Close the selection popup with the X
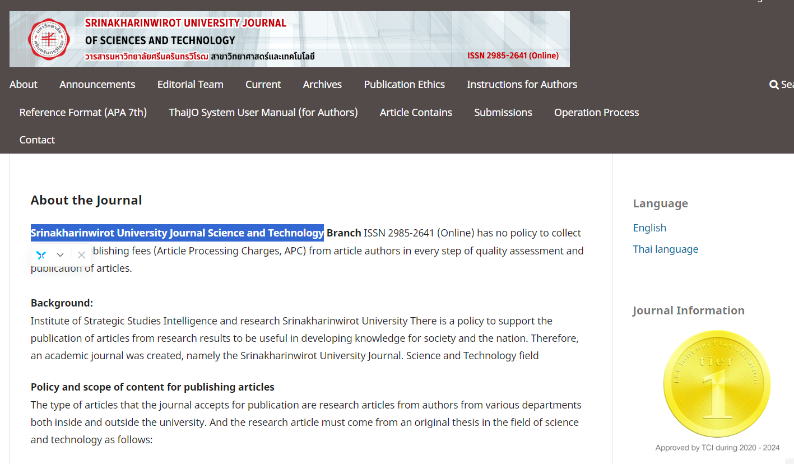This screenshot has width=794, height=464. point(81,255)
